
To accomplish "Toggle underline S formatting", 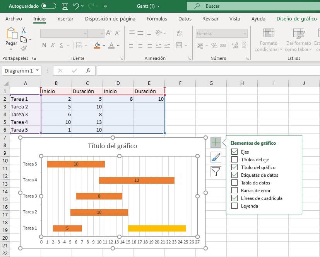I will pos(62,46).
